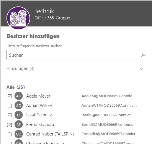The image size is (152, 144).
Task: Click the Hinzuzufügende Besitzer suchen label
Action: point(35,46)
